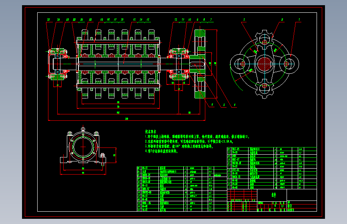Select part balloon number 16
This screenshot has height=224, width=347.
pyautogui.click(x=122, y=20)
